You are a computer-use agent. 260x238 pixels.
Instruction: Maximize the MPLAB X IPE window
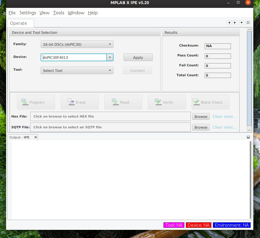(x=238, y=3)
